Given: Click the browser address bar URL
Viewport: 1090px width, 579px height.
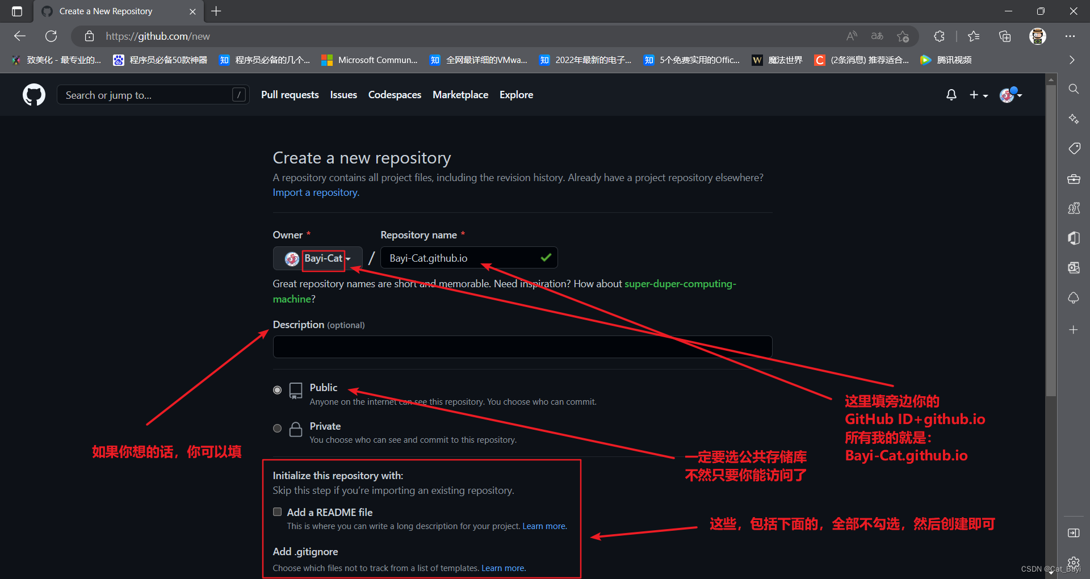Looking at the screenshot, I should 158,36.
